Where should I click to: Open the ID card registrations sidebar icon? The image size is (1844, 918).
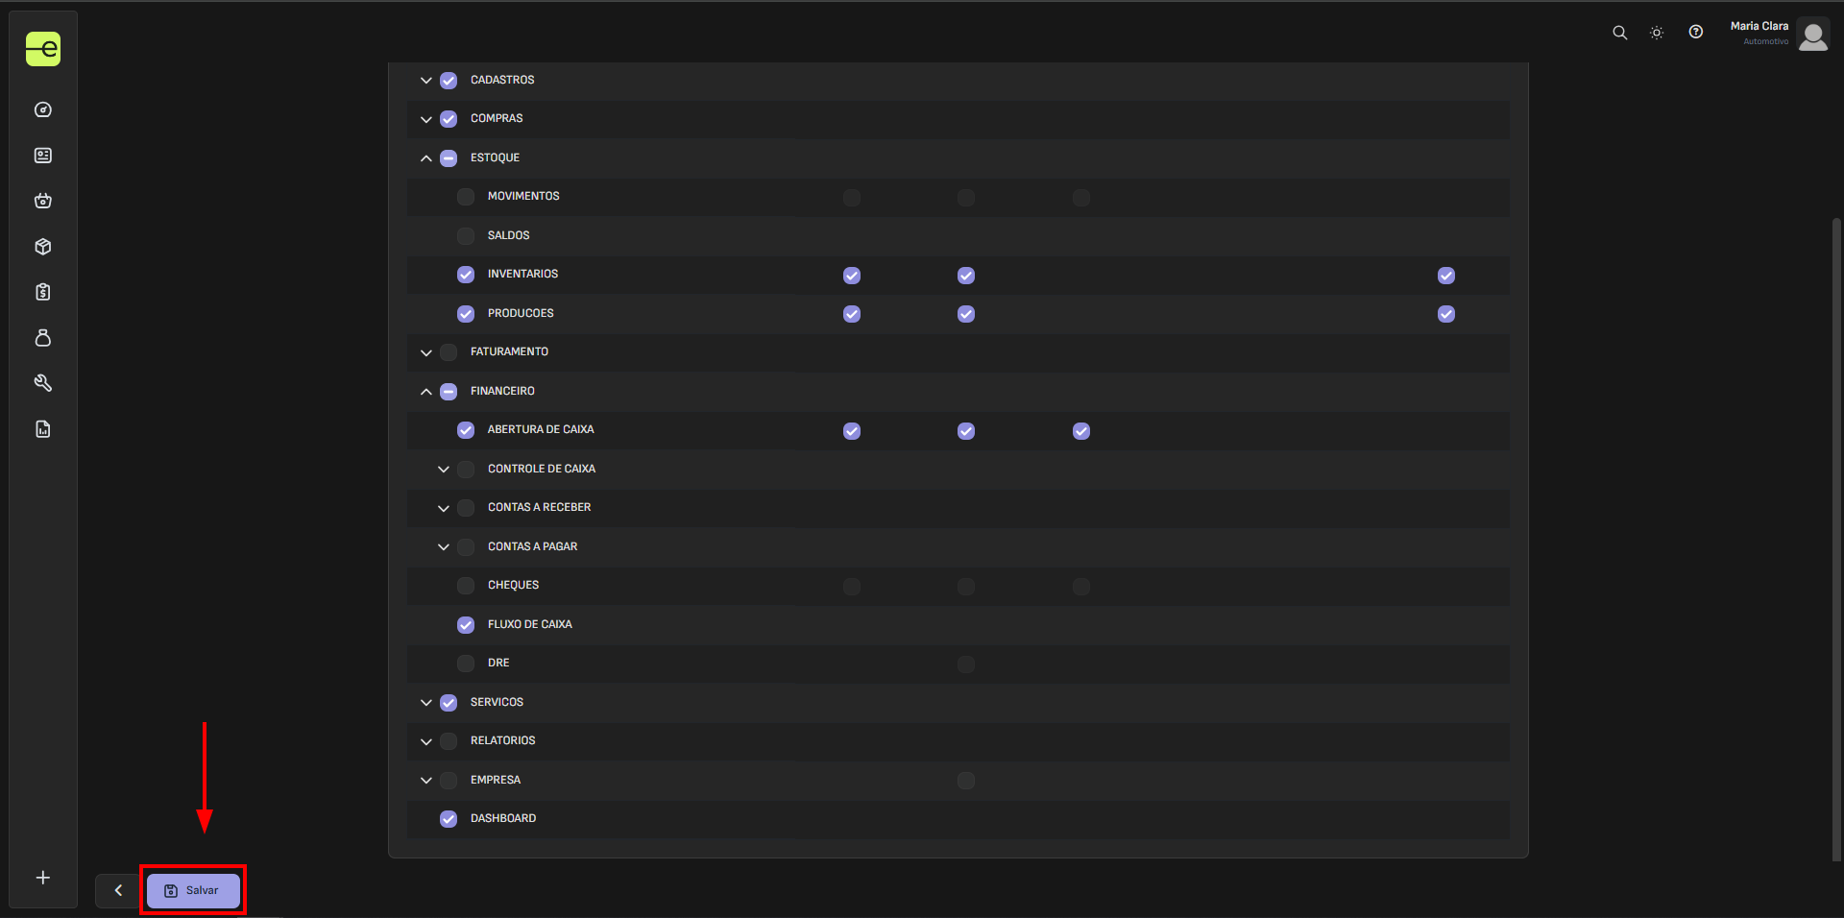point(43,156)
